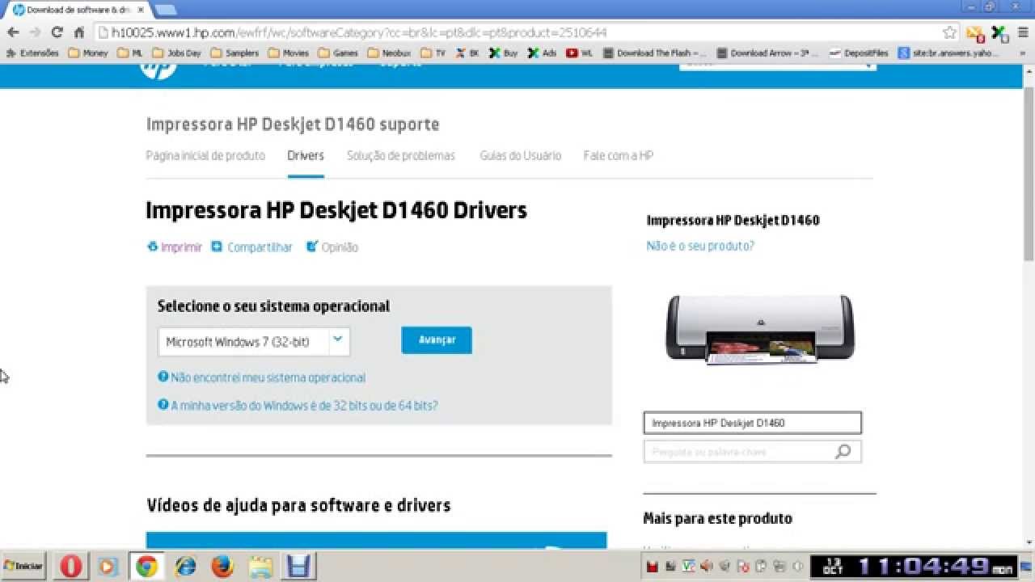Screen dimensions: 1035x582
Task: Select the Download de software browser tab
Action: (x=76, y=10)
